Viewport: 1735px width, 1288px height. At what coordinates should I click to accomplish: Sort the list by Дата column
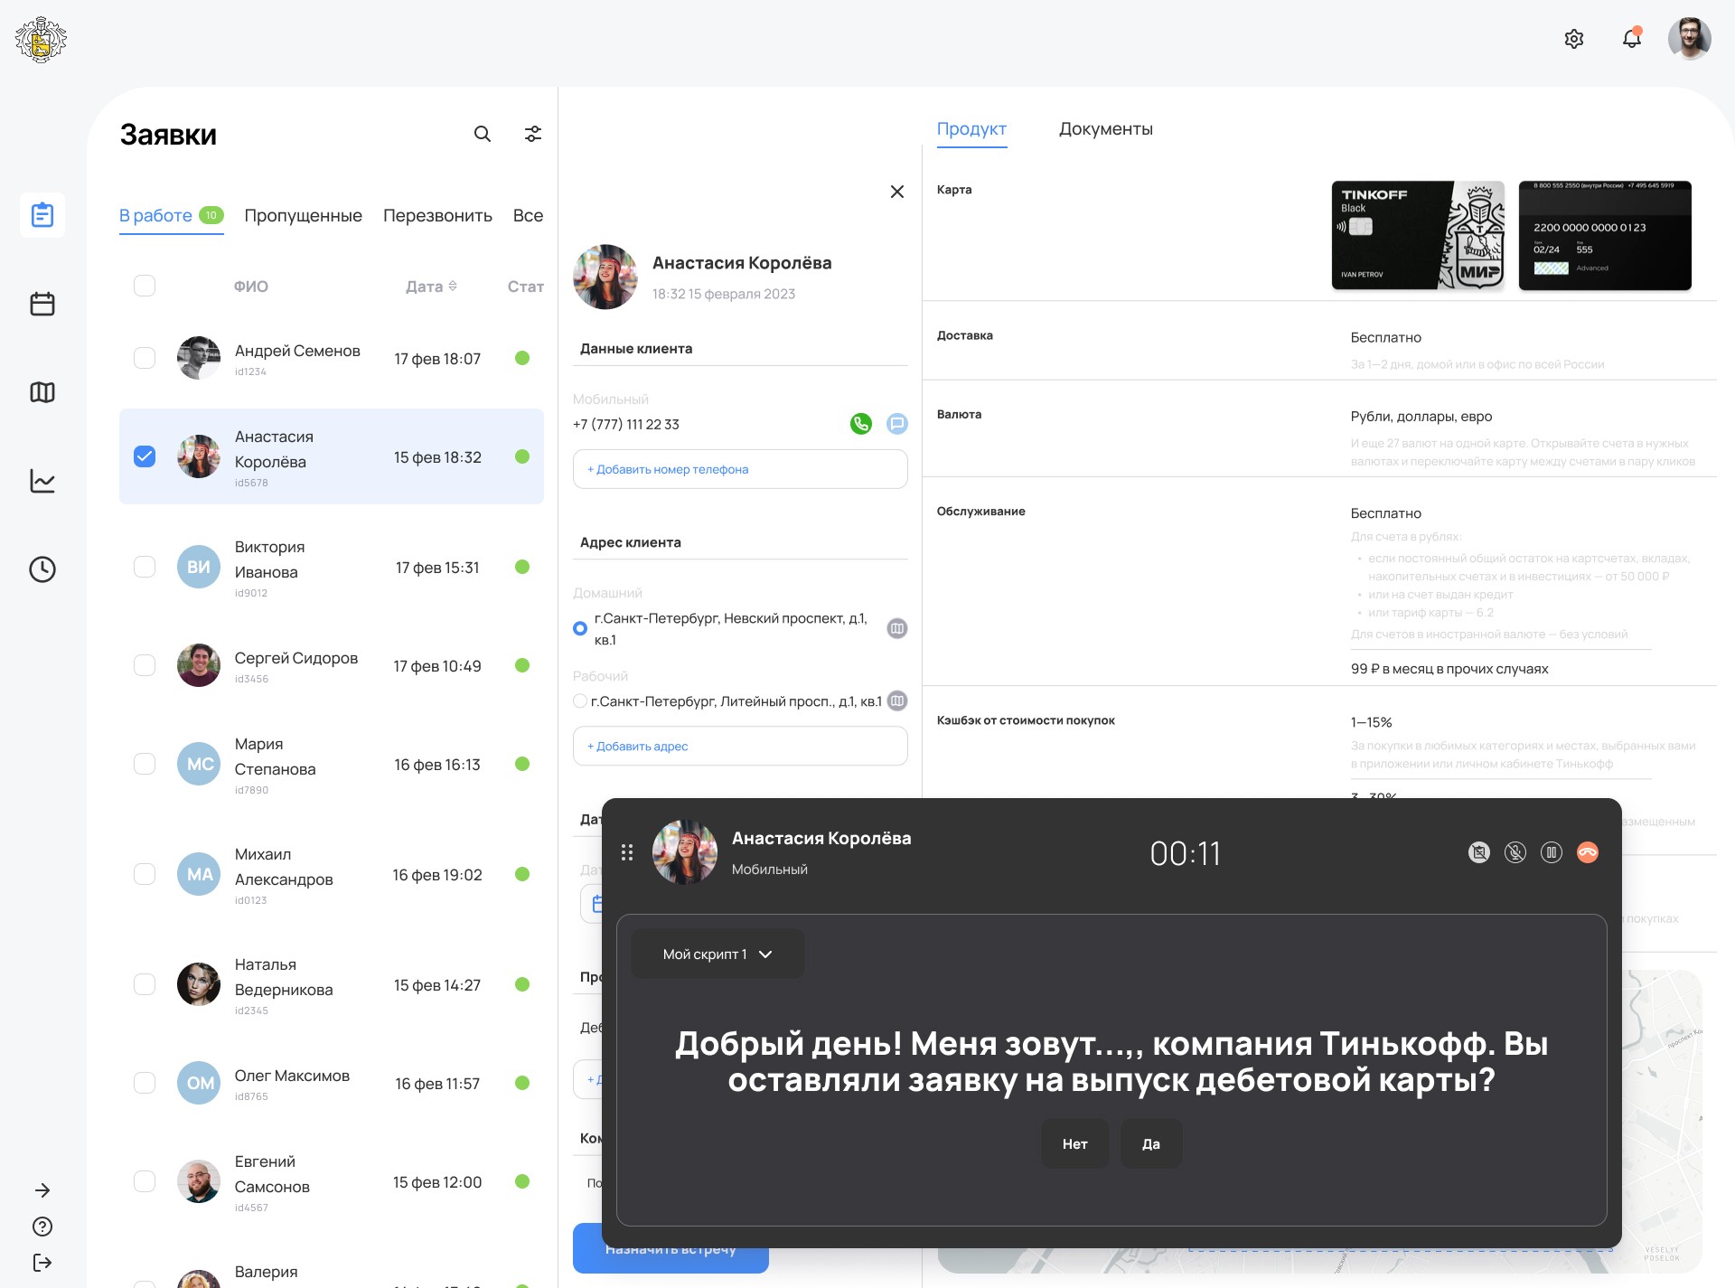[431, 287]
